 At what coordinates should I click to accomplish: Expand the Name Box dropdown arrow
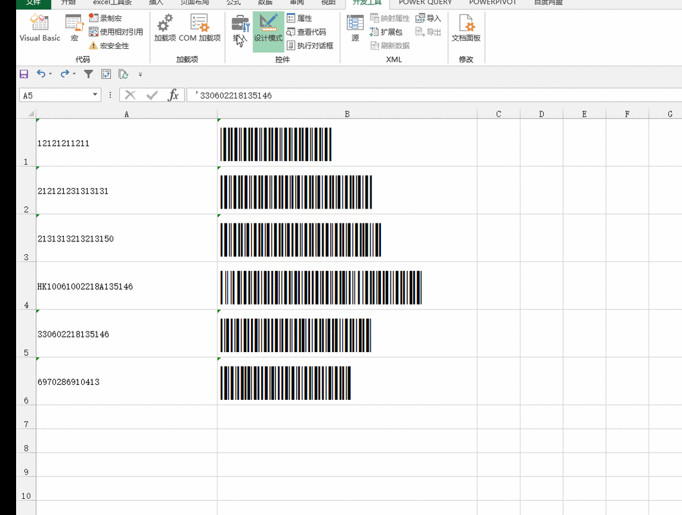95,95
